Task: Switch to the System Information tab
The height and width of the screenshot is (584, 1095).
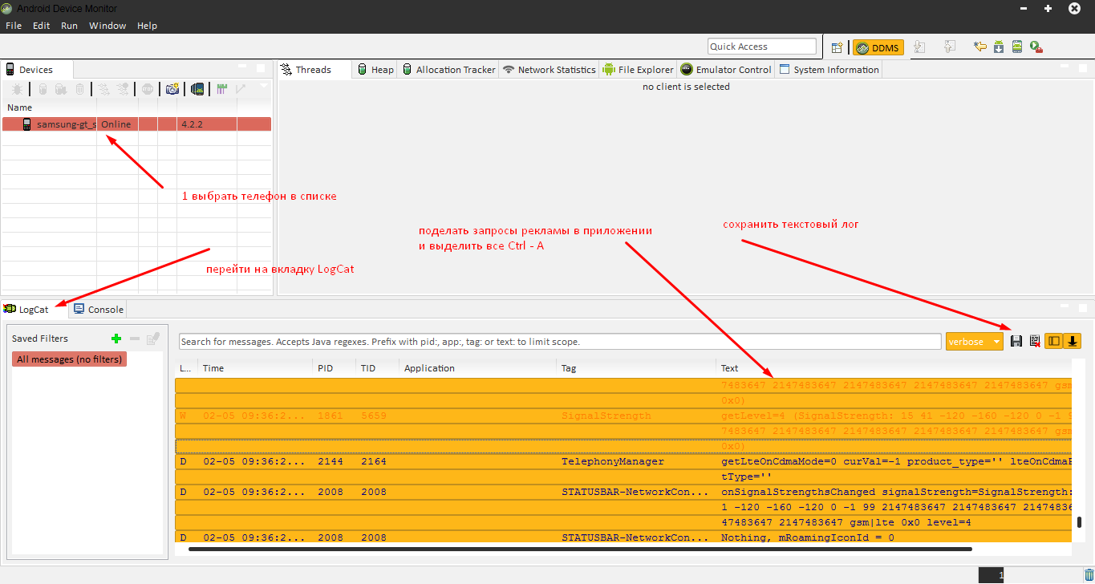Action: pyautogui.click(x=829, y=70)
